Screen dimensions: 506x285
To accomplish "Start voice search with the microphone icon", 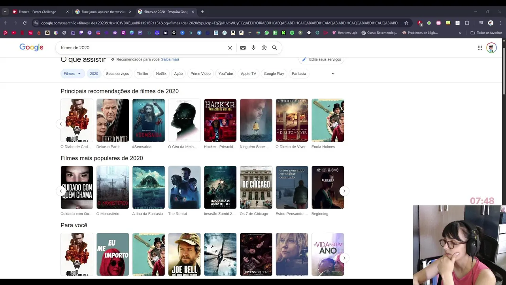I will click(x=253, y=48).
